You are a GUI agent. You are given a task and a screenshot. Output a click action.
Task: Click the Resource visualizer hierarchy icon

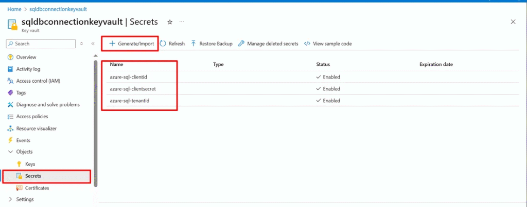point(10,128)
